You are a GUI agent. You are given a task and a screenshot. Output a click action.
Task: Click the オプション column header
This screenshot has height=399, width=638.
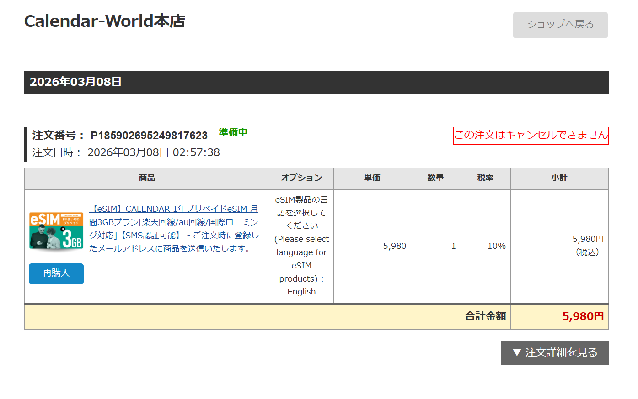coord(302,178)
